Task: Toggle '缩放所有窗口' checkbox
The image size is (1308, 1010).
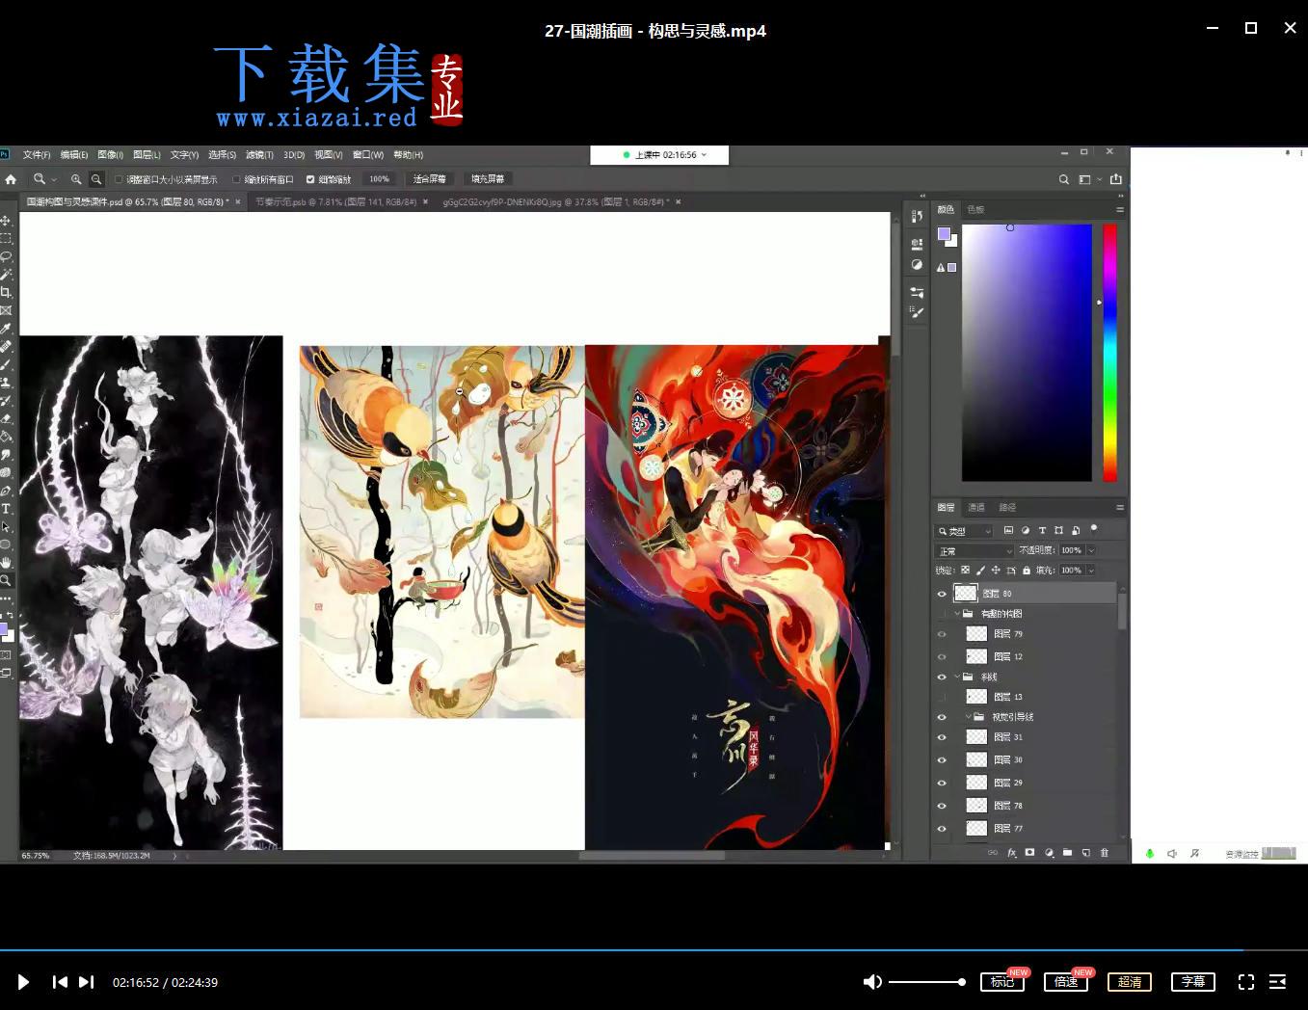Action: [x=236, y=179]
